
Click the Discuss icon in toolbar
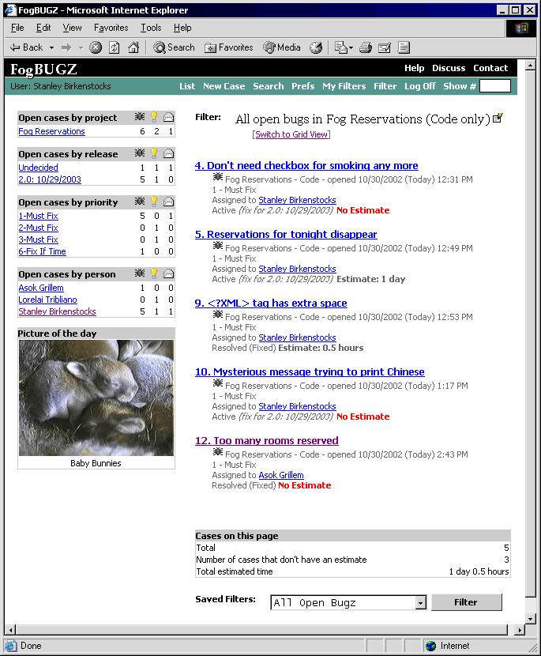coord(404,47)
